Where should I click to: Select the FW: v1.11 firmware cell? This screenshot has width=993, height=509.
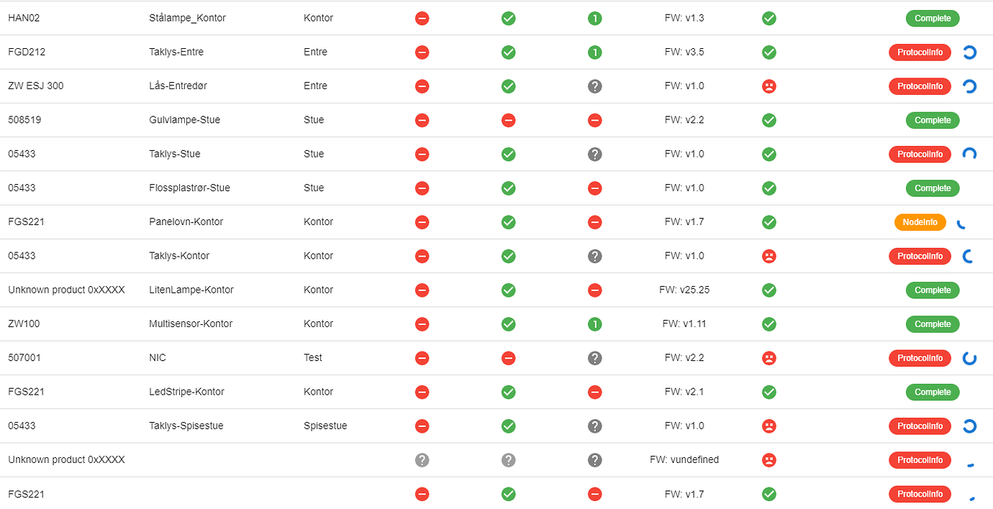pos(684,324)
